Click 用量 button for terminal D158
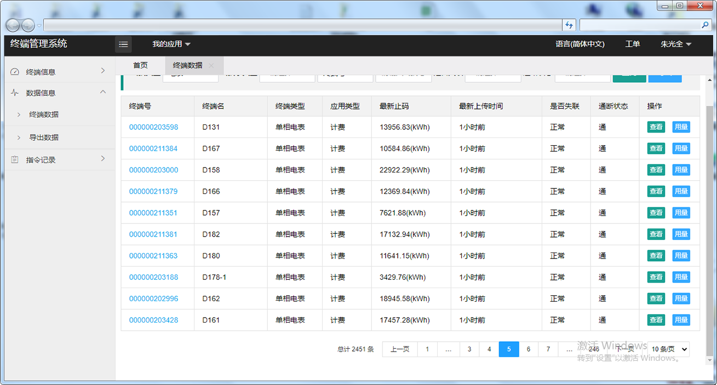 tap(681, 170)
